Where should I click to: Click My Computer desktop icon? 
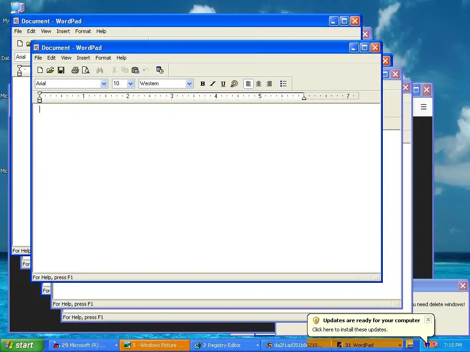pos(17,7)
